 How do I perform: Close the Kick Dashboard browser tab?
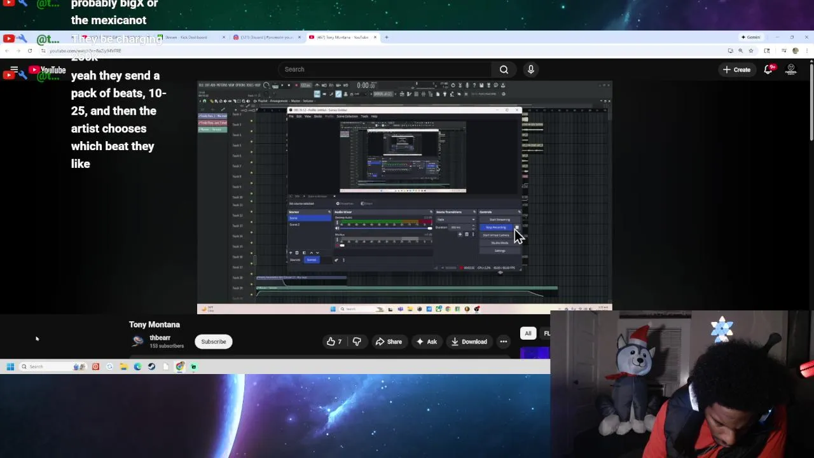pyautogui.click(x=223, y=37)
